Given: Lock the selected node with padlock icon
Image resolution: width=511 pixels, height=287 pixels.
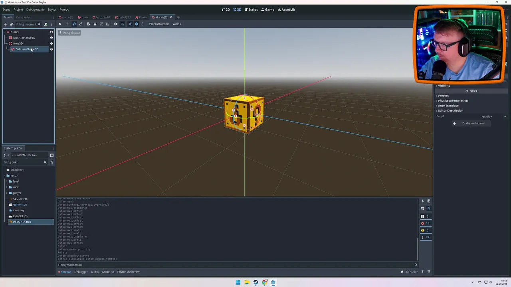Looking at the screenshot, I should pos(95,24).
